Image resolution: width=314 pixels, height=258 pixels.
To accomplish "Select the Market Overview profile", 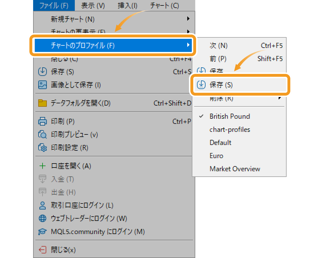I will pos(239,169).
